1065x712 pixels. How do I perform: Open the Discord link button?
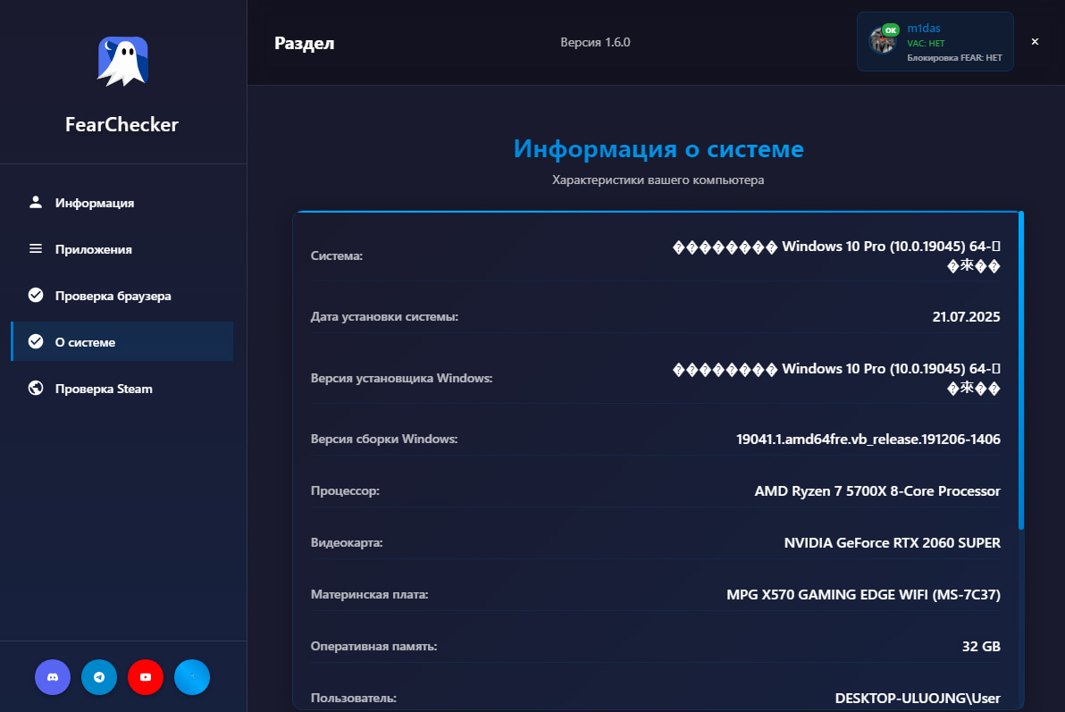tap(53, 677)
